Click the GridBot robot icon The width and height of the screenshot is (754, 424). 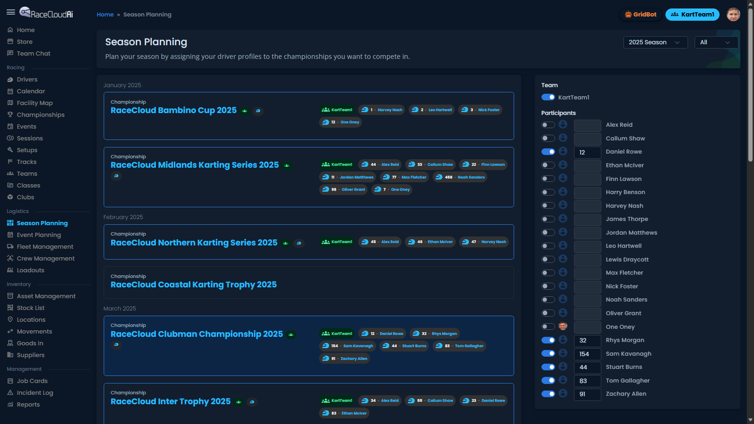(x=627, y=15)
